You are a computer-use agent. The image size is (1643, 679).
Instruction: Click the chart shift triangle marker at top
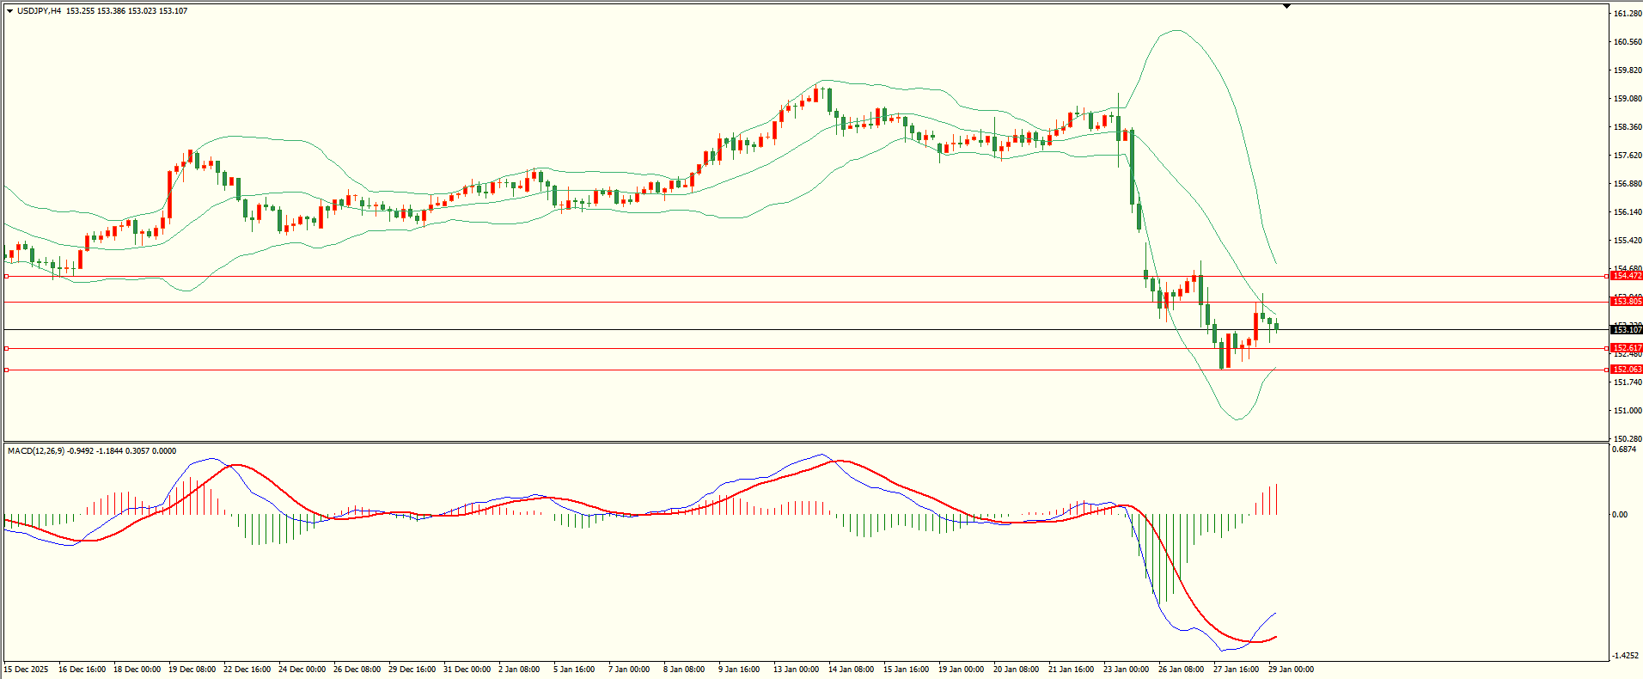tap(1286, 6)
